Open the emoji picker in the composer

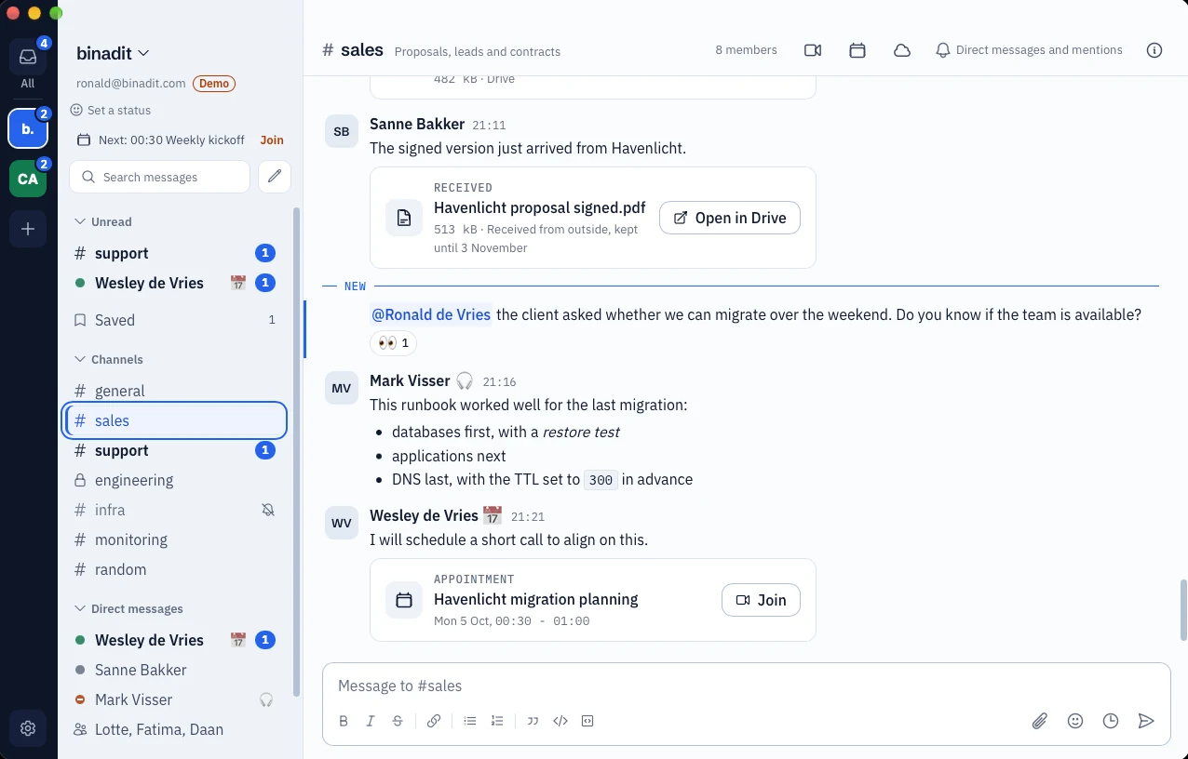point(1075,721)
